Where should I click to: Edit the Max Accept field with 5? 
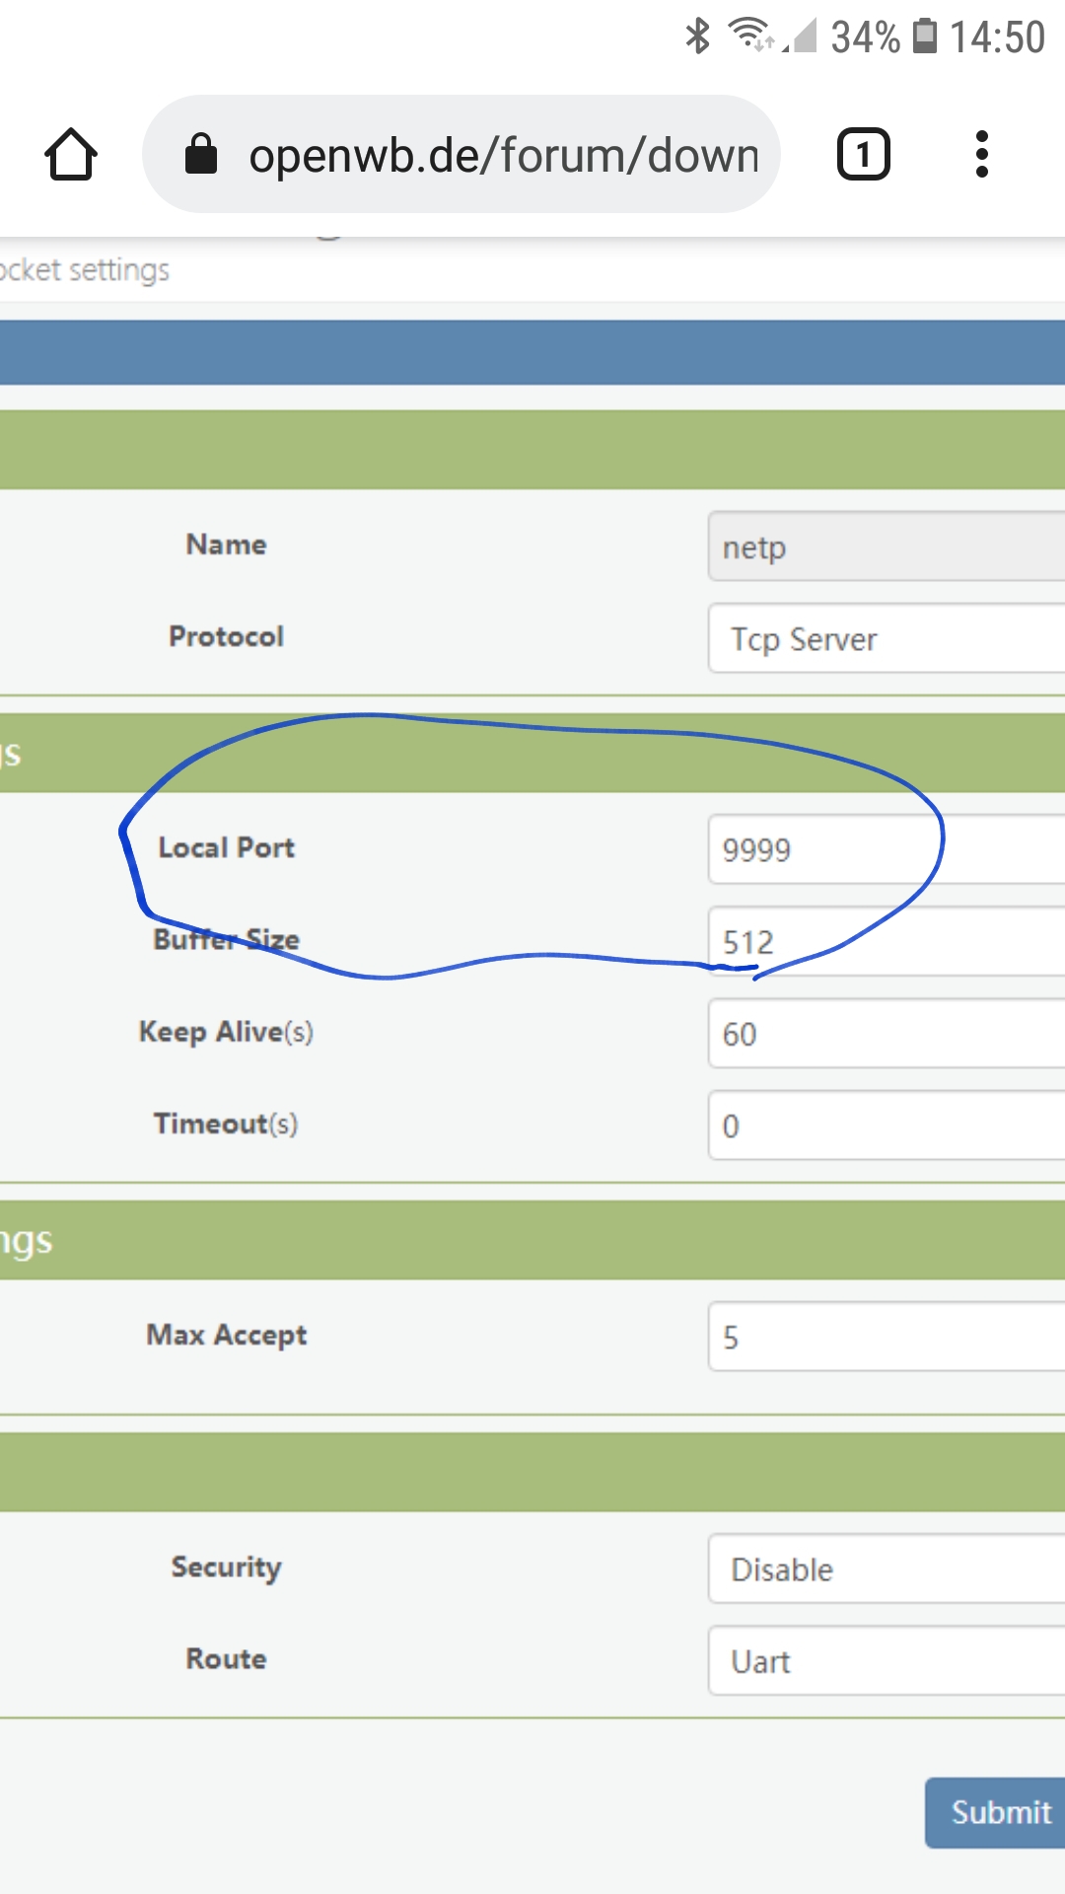click(x=887, y=1336)
